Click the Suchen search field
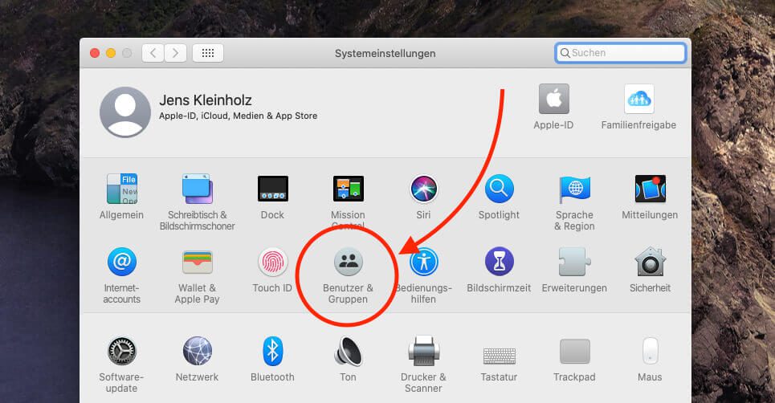 (621, 53)
